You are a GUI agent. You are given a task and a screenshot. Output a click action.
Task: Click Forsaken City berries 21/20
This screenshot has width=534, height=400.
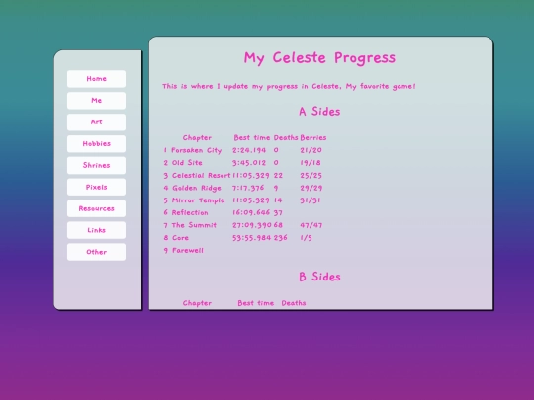(311, 150)
